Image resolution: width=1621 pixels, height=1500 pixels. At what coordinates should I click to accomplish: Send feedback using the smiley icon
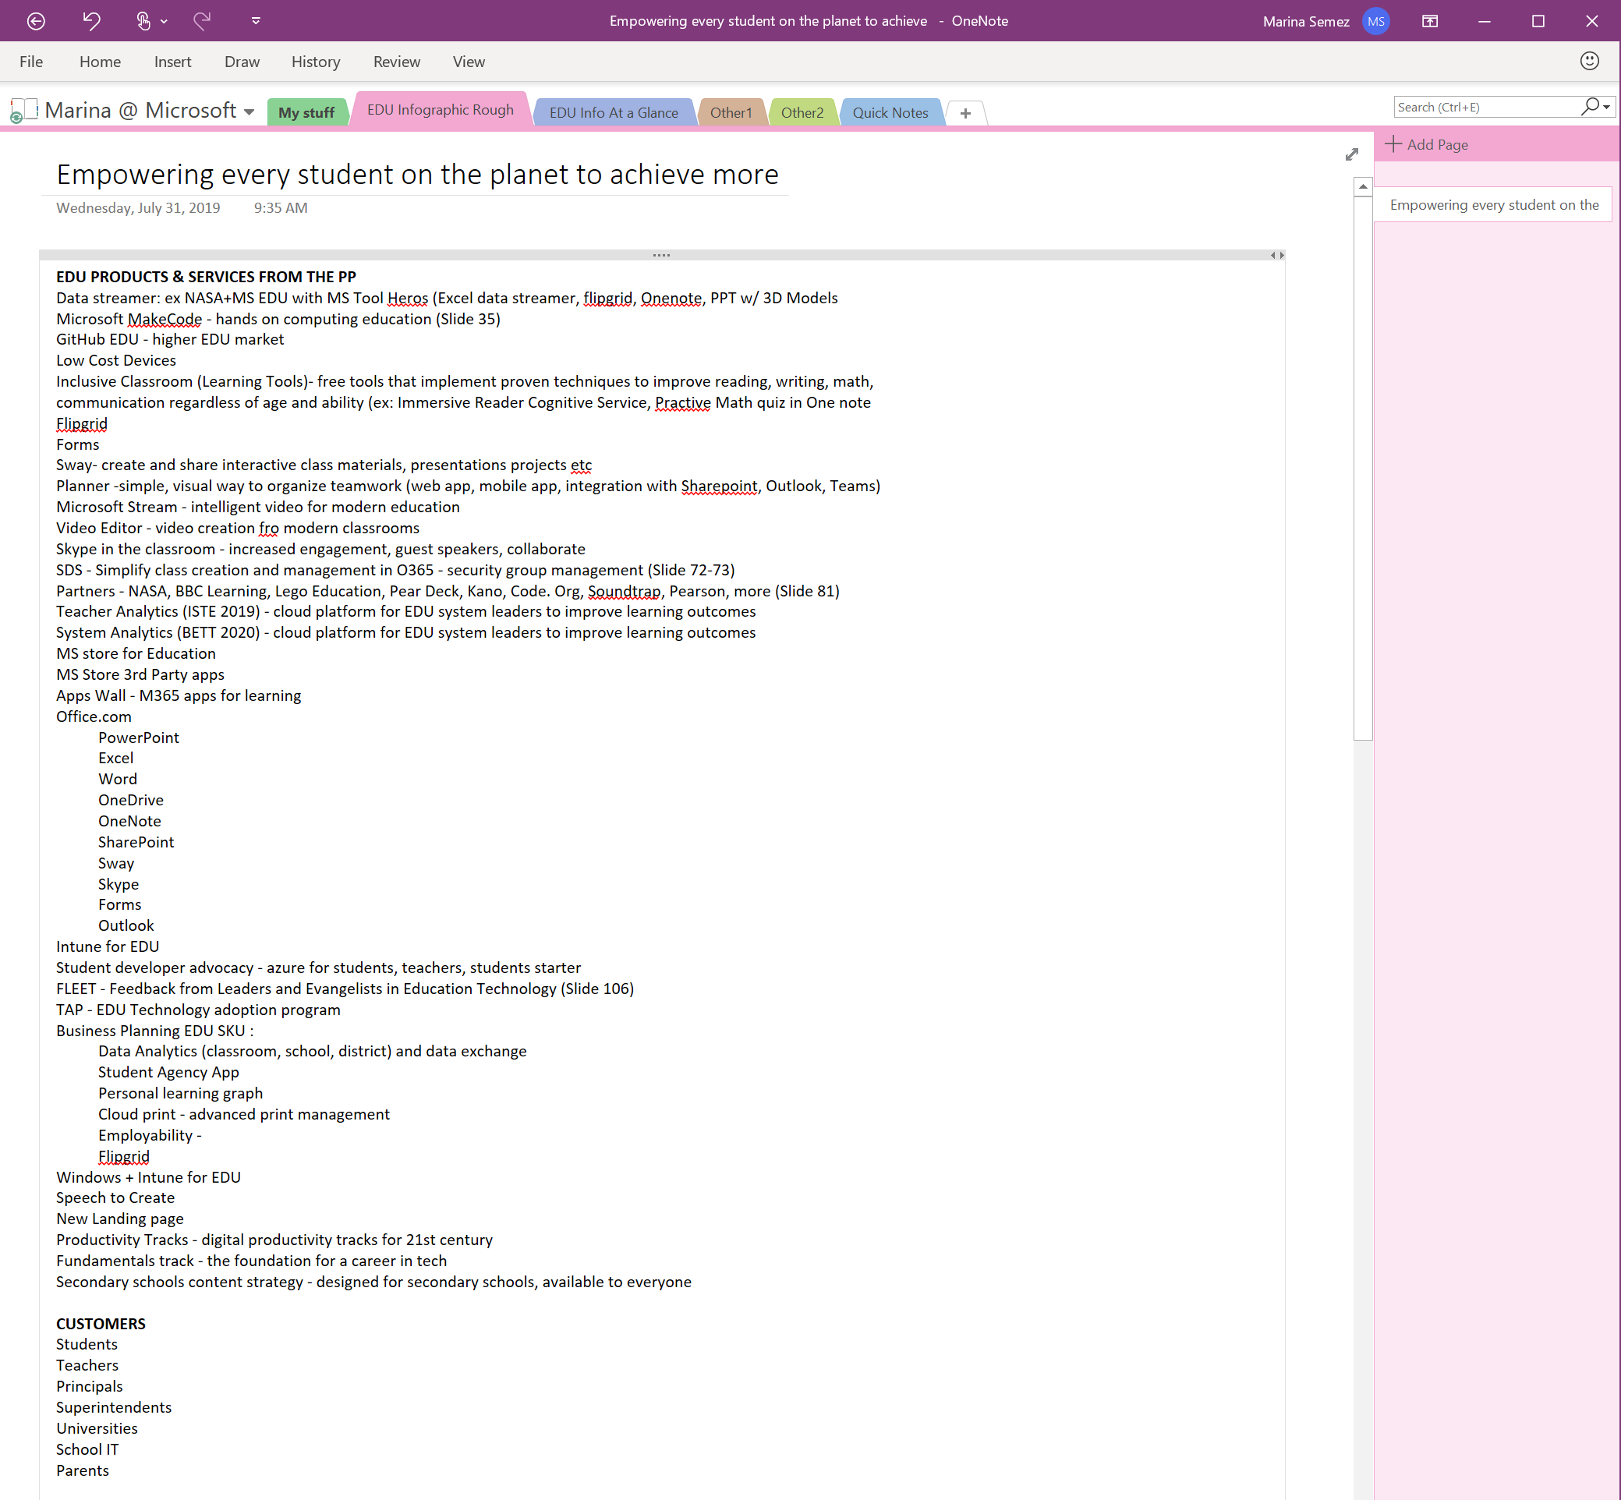(x=1589, y=61)
